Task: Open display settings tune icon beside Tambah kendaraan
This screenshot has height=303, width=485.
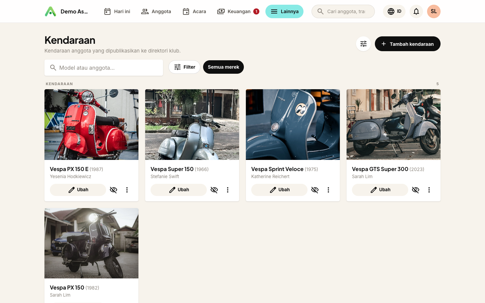Action: tap(363, 44)
